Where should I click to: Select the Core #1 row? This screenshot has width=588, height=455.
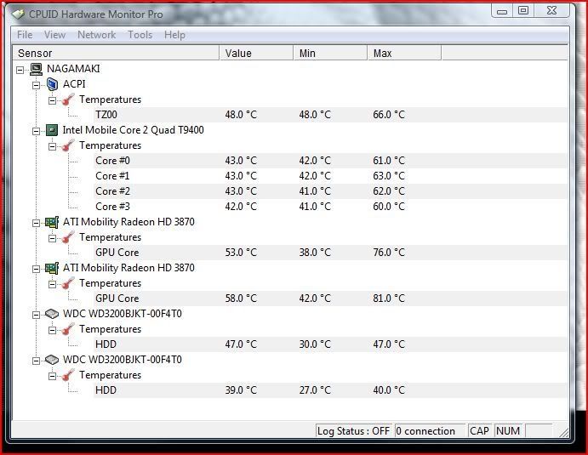[330, 176]
